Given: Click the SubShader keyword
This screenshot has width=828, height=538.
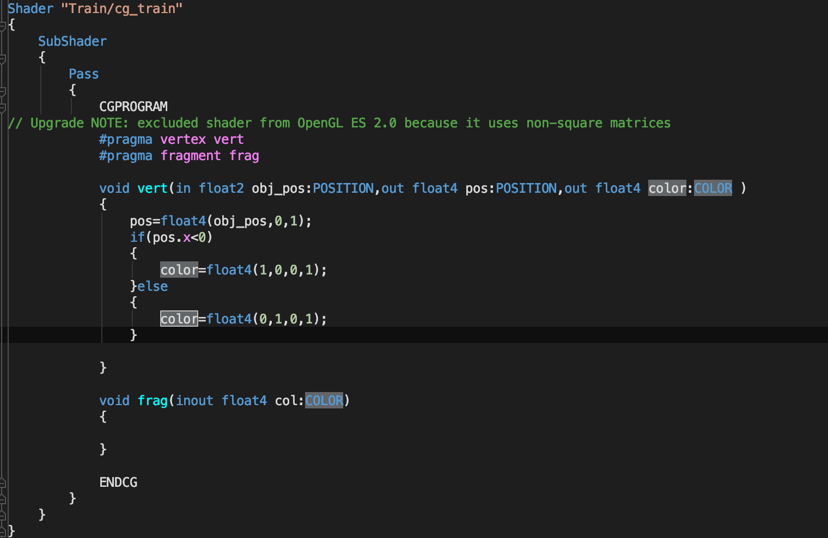Looking at the screenshot, I should [72, 41].
